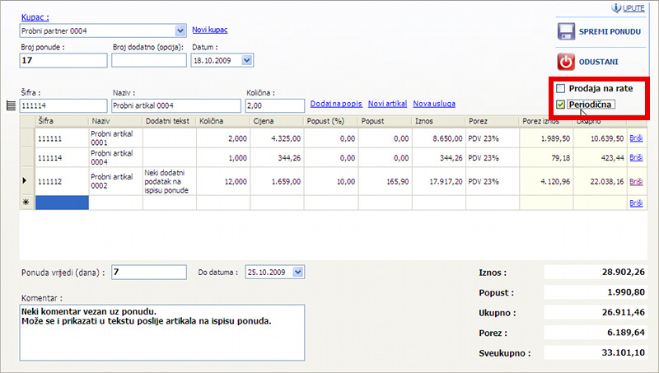The height and width of the screenshot is (373, 659).
Task: Click the floppy disk save icon
Action: (566, 32)
